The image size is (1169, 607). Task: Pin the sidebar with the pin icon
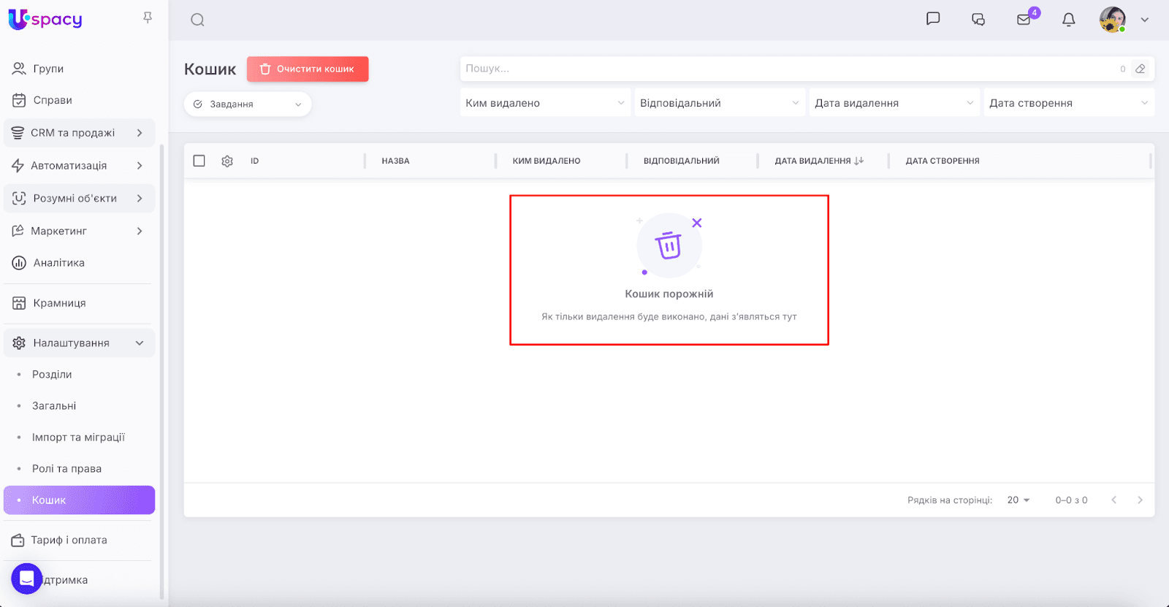(x=148, y=18)
